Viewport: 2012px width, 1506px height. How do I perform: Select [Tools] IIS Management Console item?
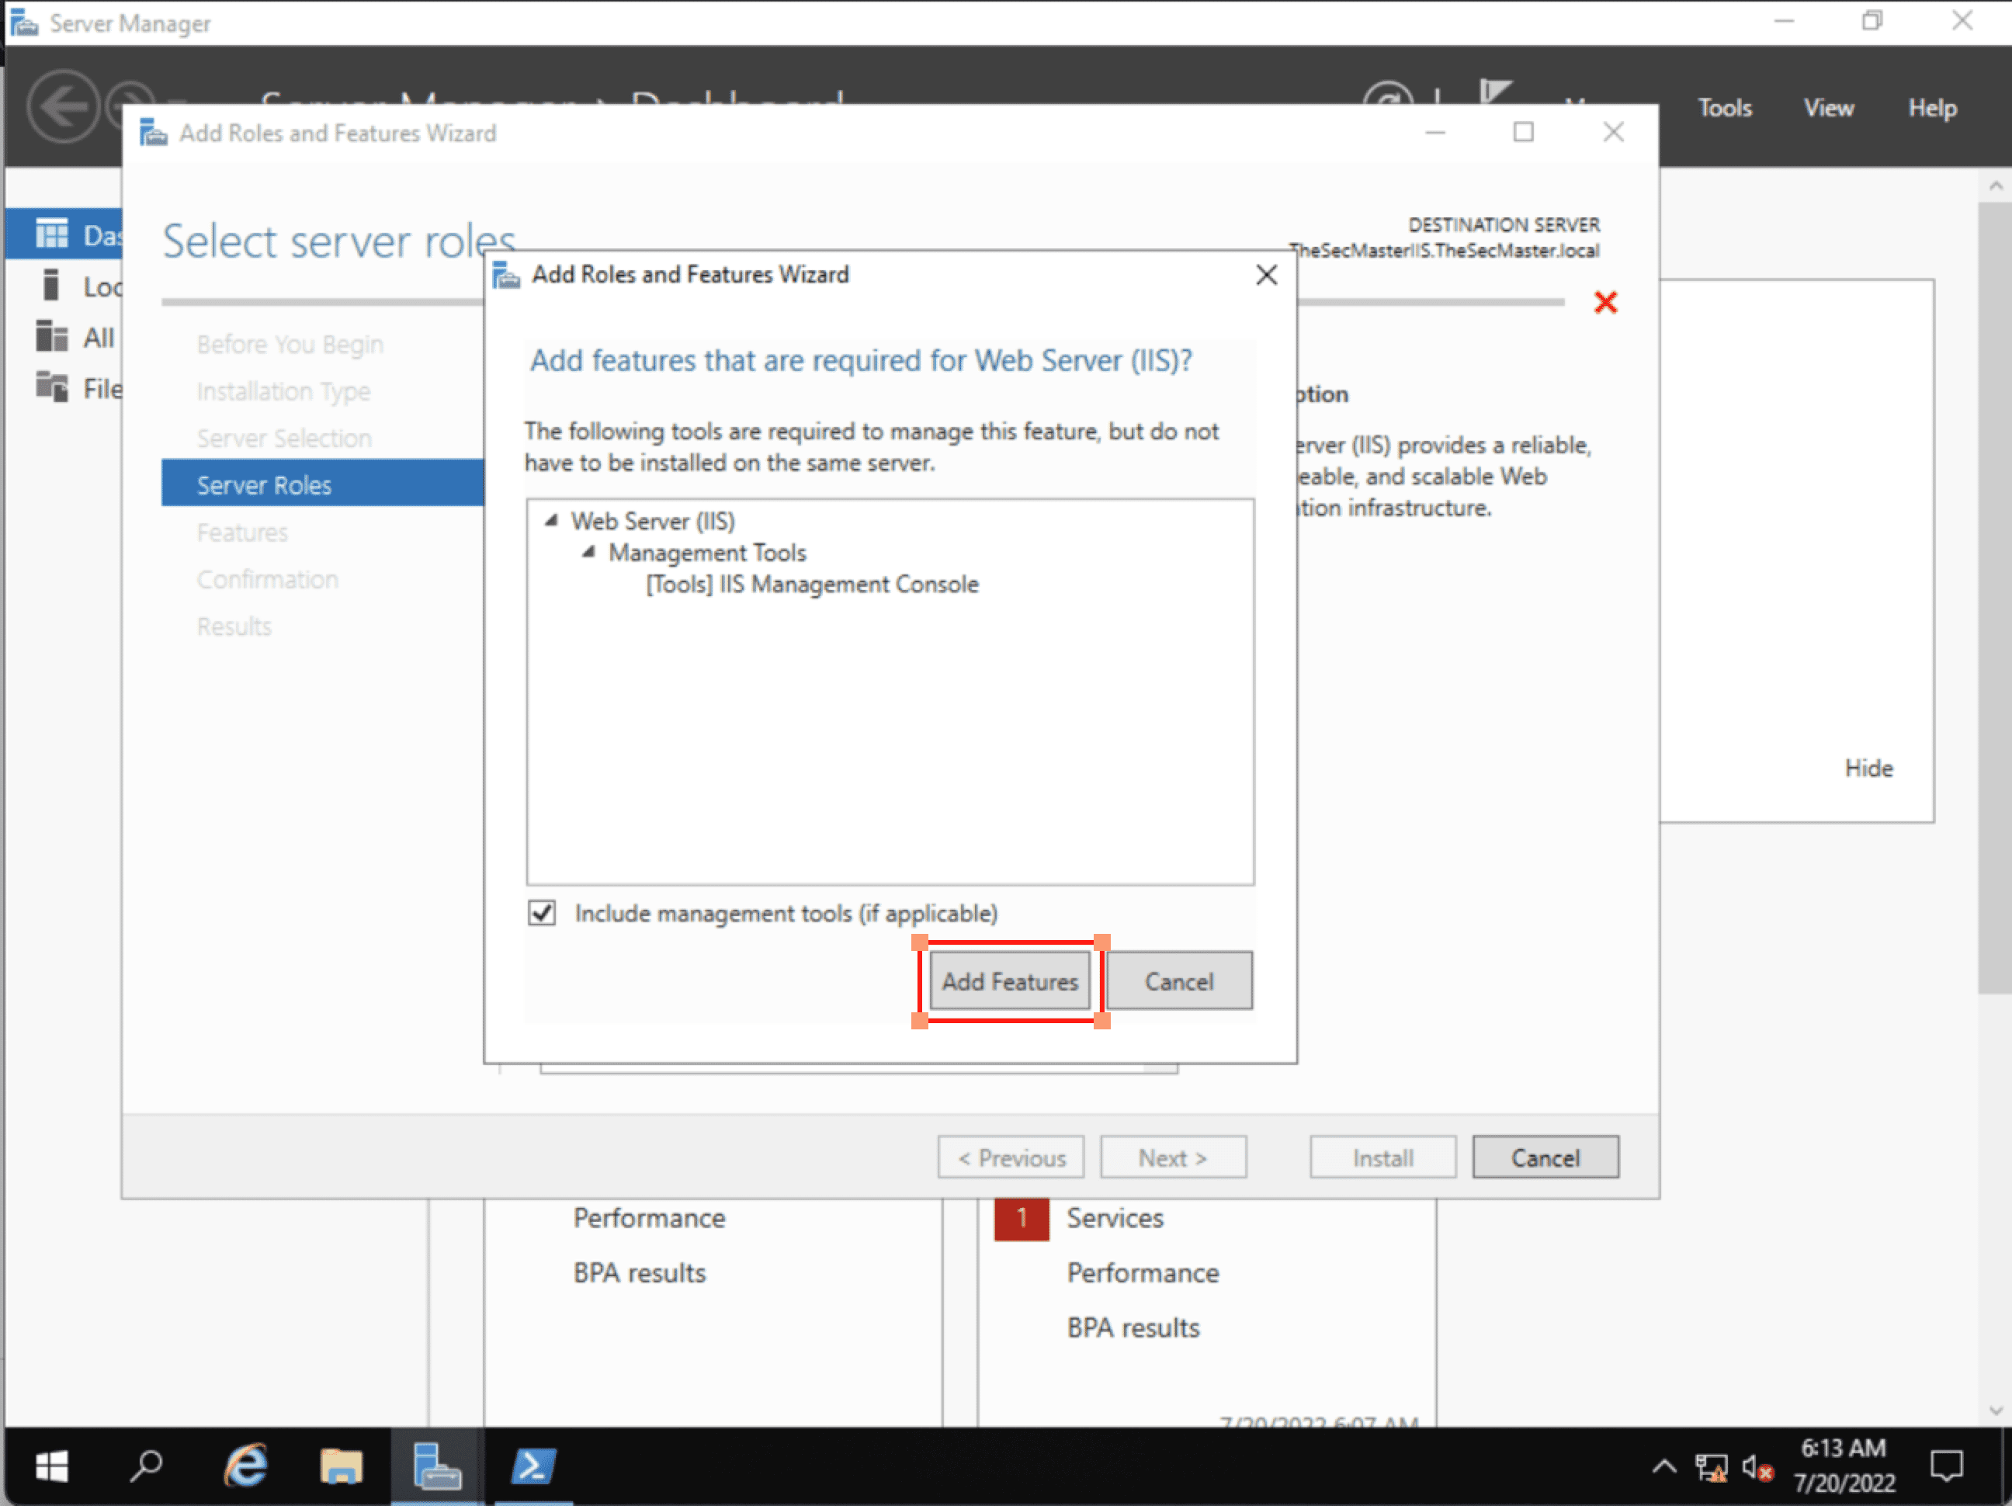point(812,584)
